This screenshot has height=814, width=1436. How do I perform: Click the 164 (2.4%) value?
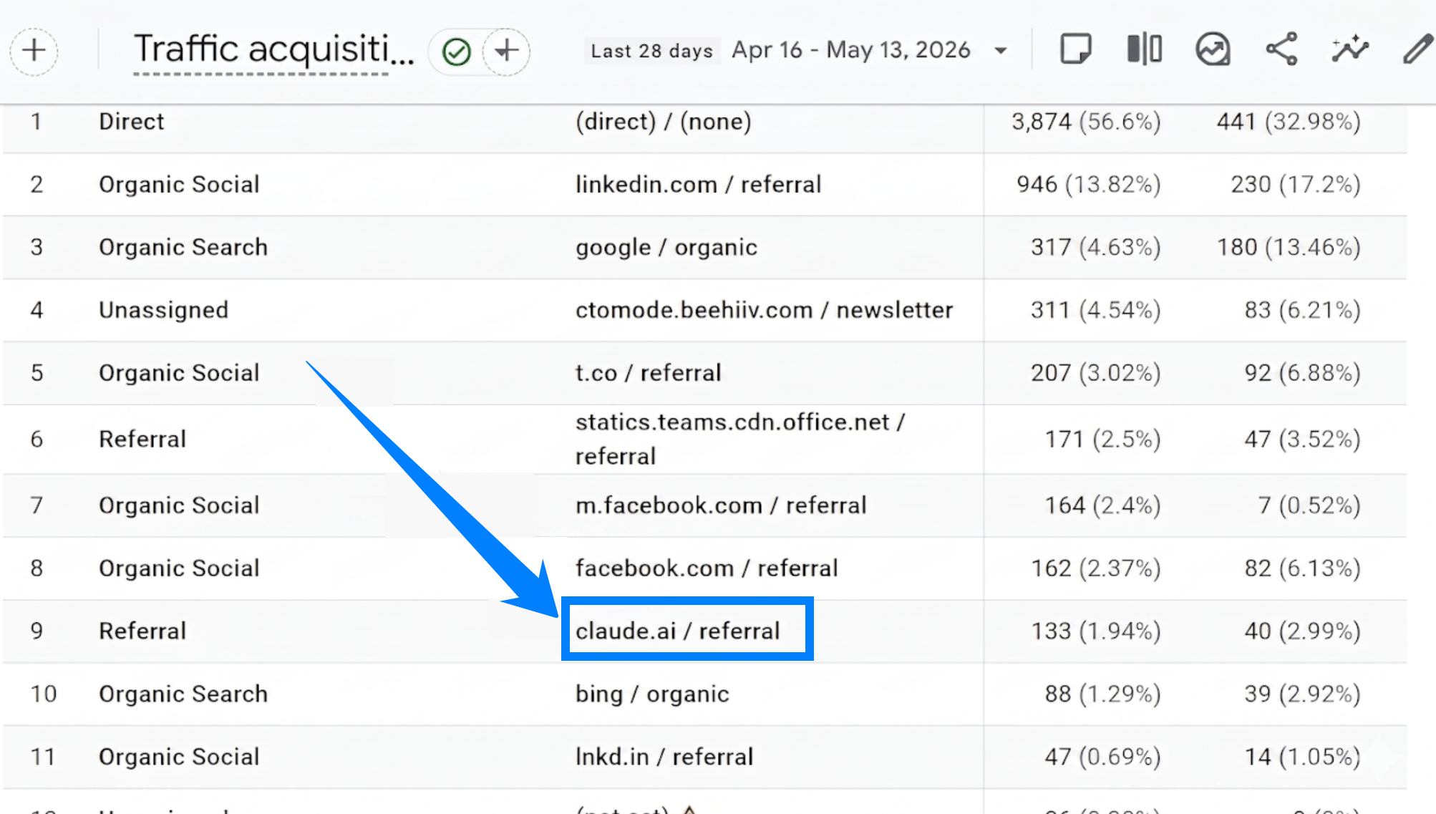click(x=1102, y=505)
